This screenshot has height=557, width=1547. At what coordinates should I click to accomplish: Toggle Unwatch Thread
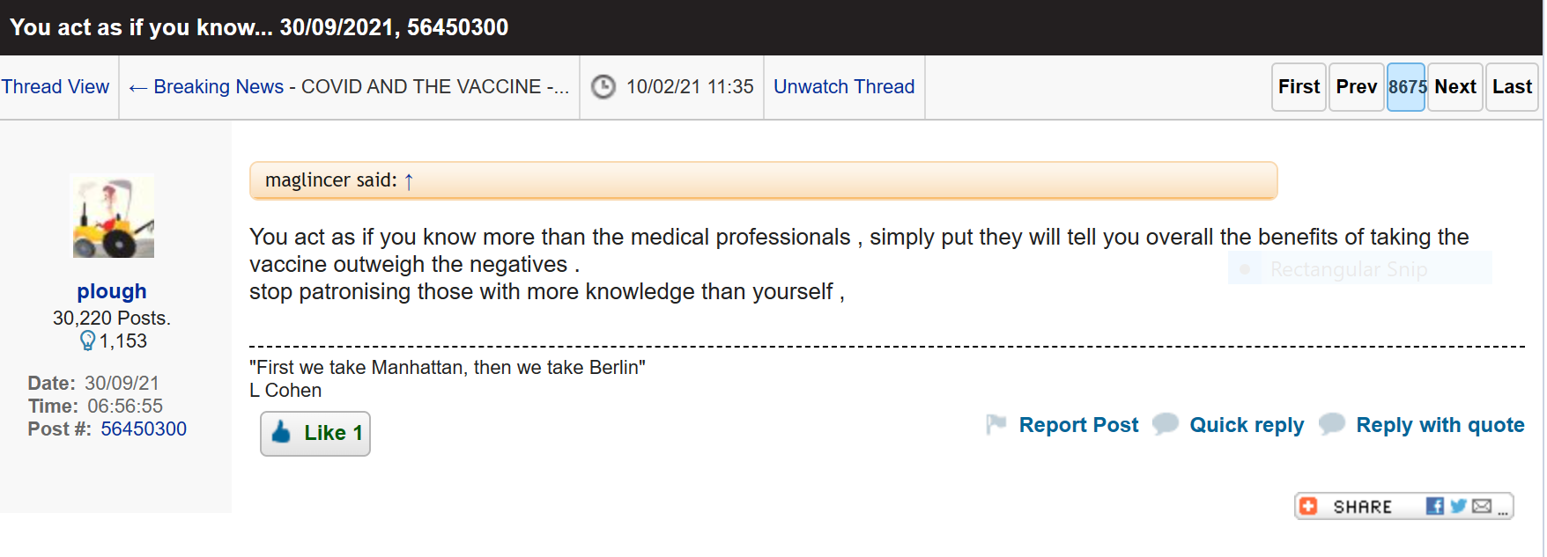coord(844,87)
